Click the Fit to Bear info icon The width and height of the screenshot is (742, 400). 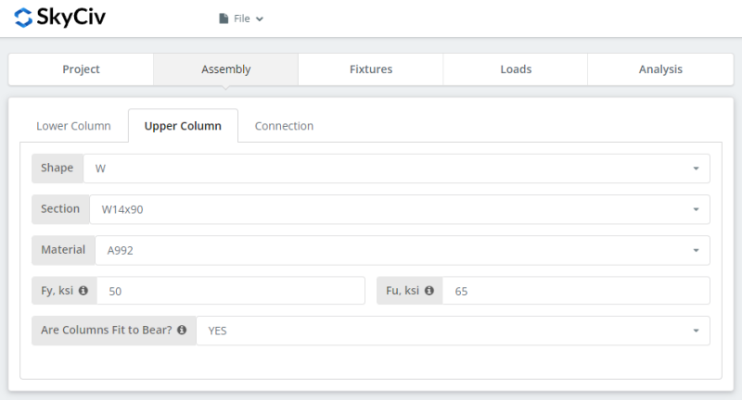pos(182,330)
